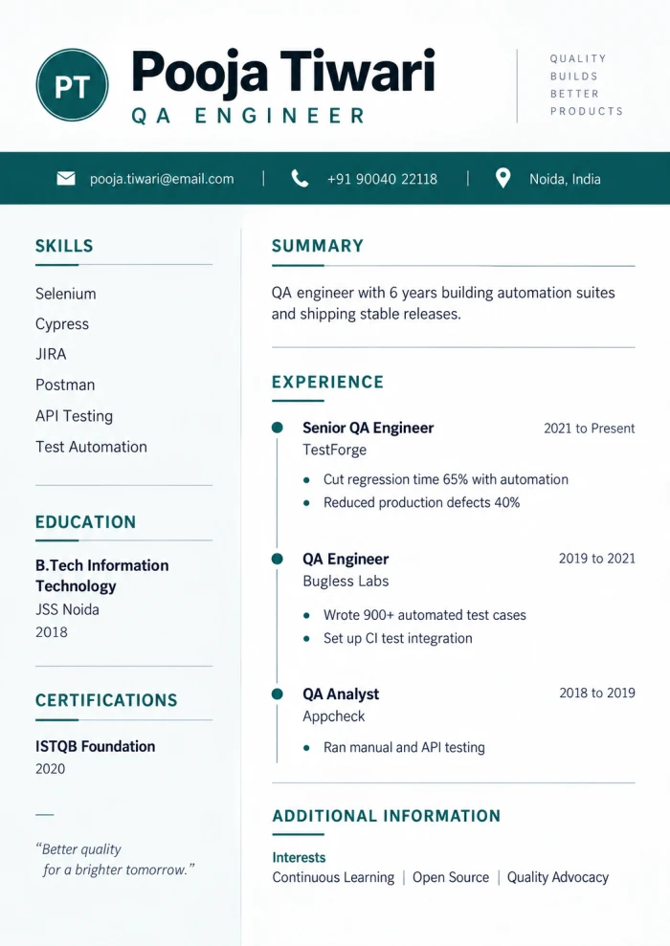Click the Quality Advocacy interest
The image size is (670, 946).
[x=558, y=878]
